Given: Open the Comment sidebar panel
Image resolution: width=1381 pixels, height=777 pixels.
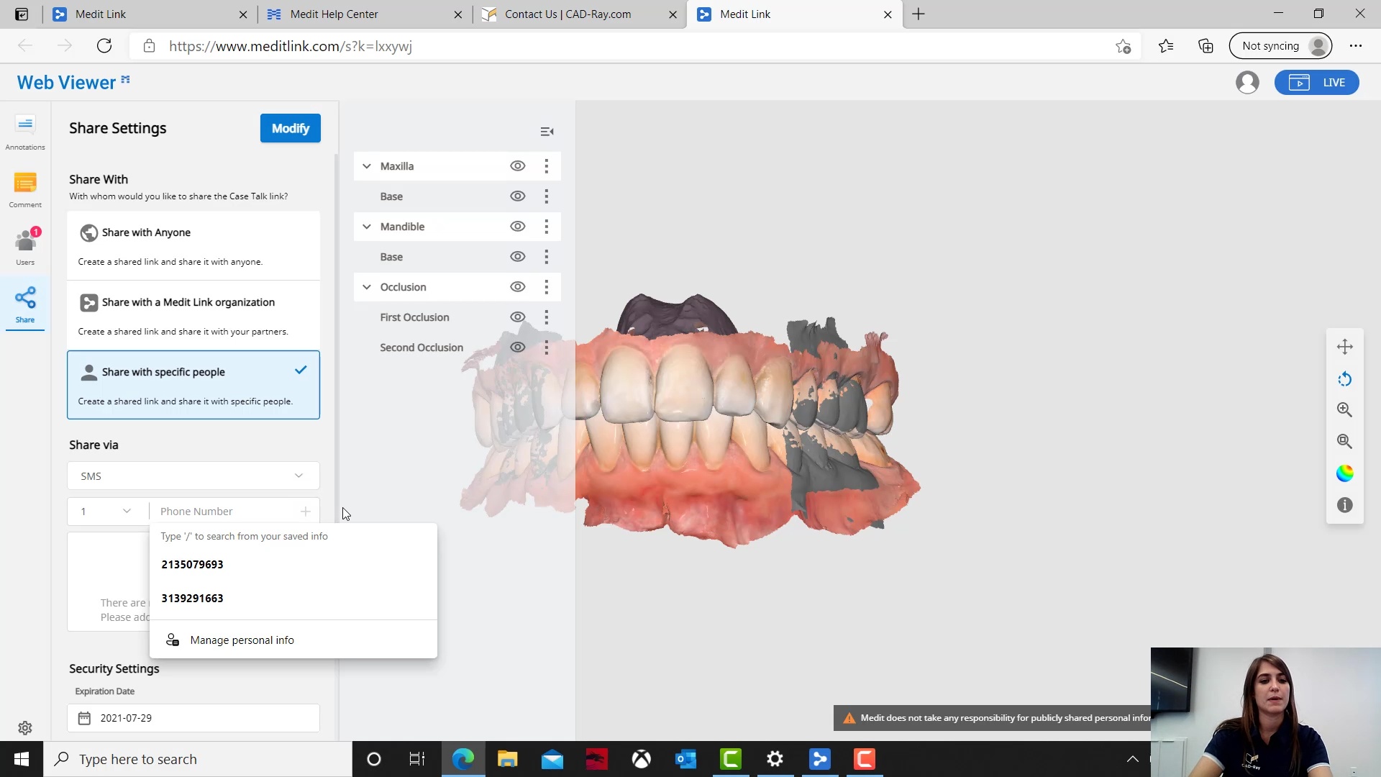Looking at the screenshot, I should pos(25,190).
